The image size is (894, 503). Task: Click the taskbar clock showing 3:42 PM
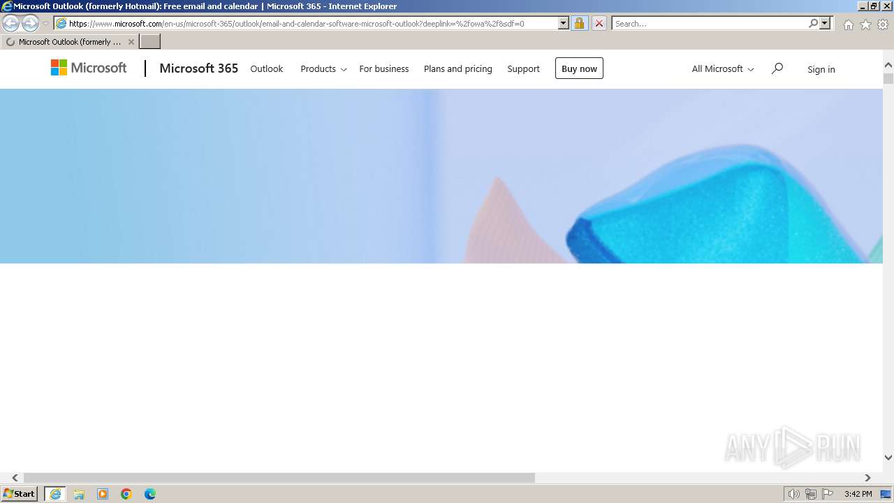(x=858, y=494)
